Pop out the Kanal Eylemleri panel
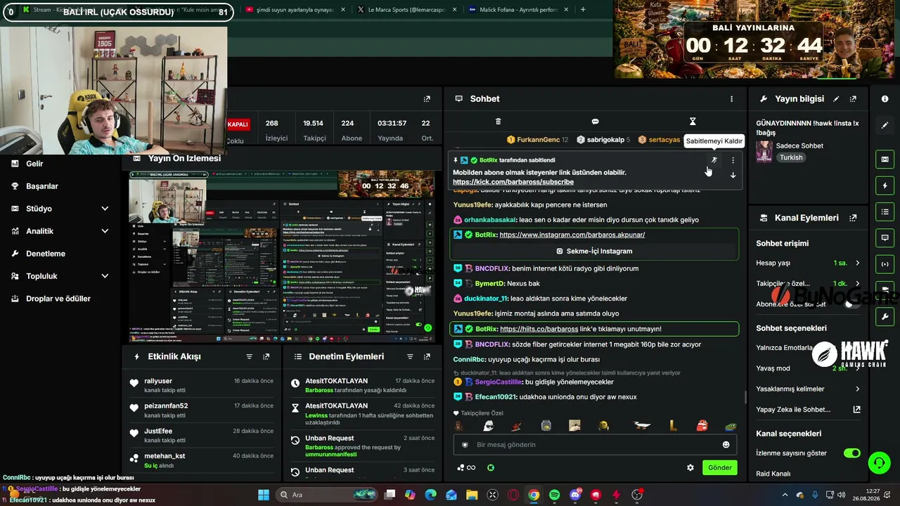 pos(853,218)
